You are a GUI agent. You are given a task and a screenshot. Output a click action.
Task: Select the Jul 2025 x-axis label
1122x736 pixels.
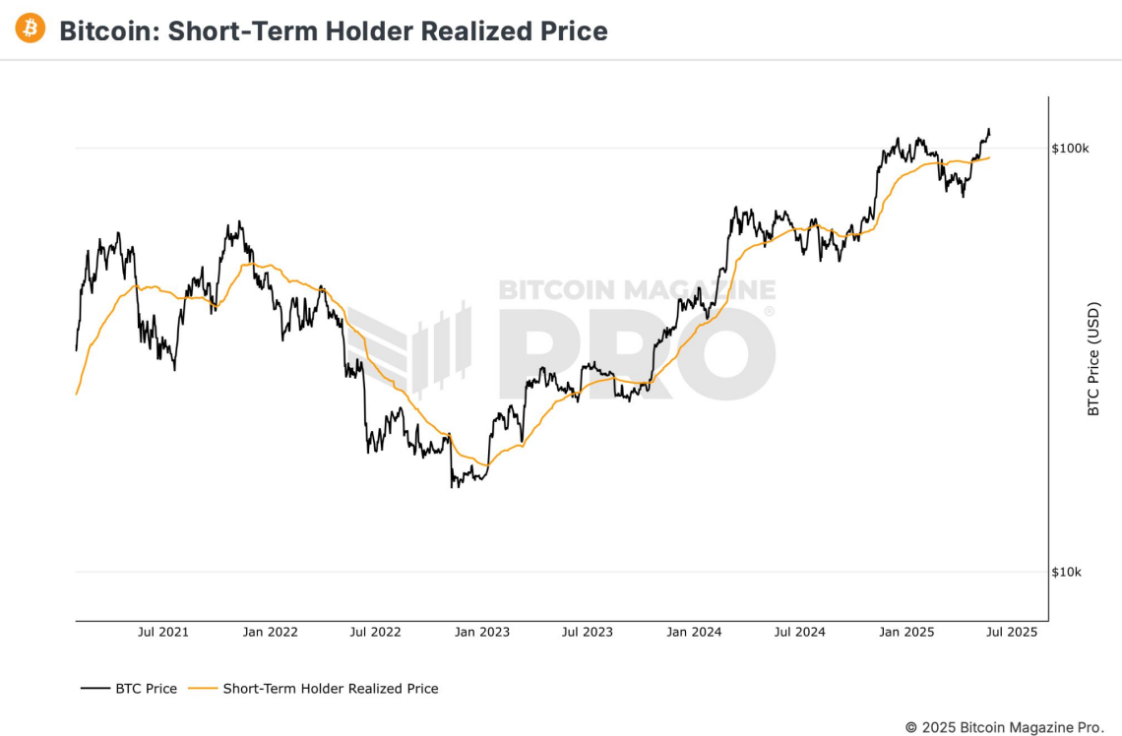pos(1012,632)
